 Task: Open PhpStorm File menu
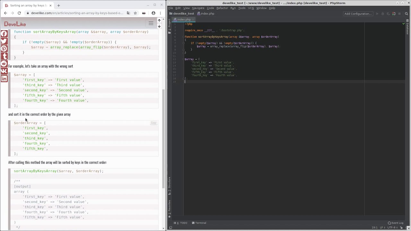(171, 8)
